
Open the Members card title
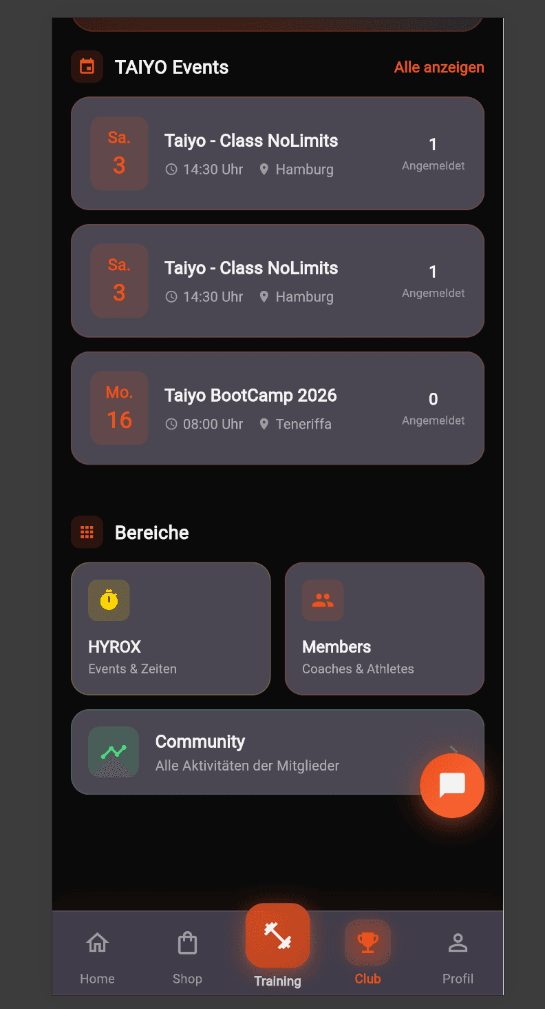coord(336,647)
